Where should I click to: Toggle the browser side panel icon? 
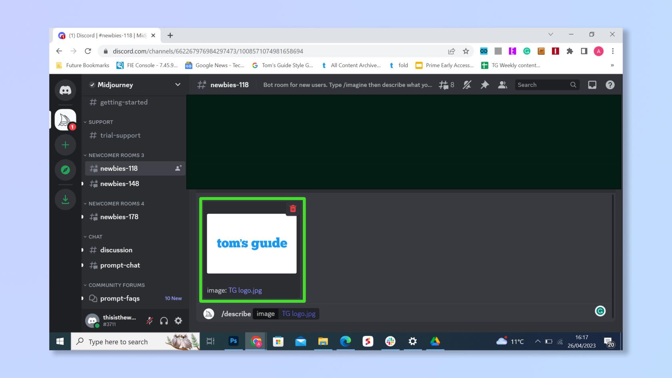click(584, 51)
